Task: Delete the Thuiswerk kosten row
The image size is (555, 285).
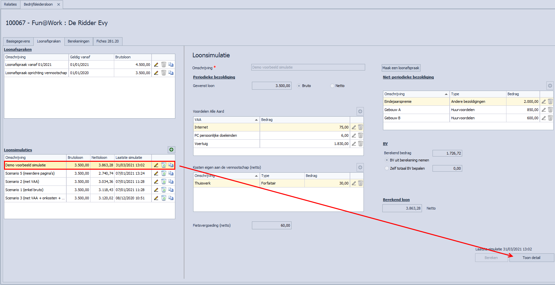Action: click(361, 183)
